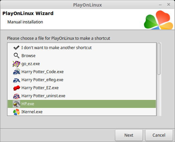175x142 pixels.
Task: Click the HP.exe game icon
Action: [16, 104]
